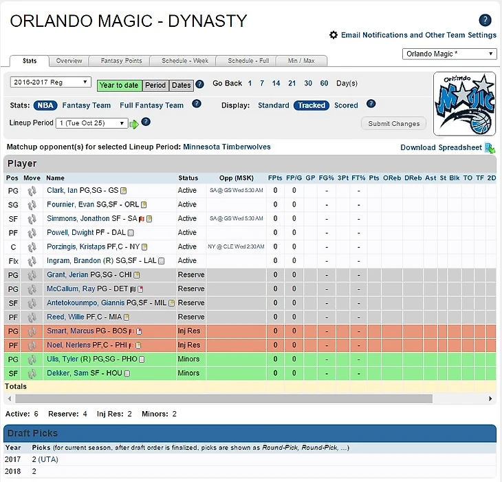Set Display to Tracked
Image resolution: width=502 pixels, height=482 pixels.
(312, 105)
